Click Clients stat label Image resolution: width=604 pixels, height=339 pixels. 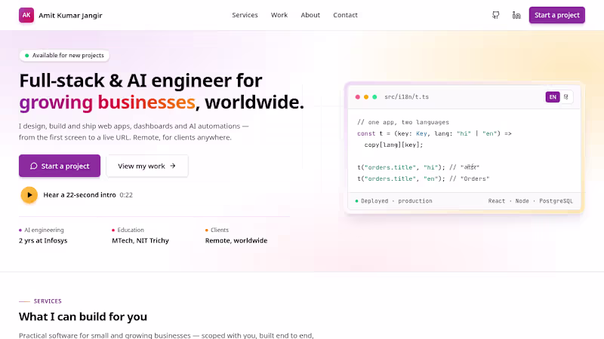(x=220, y=230)
